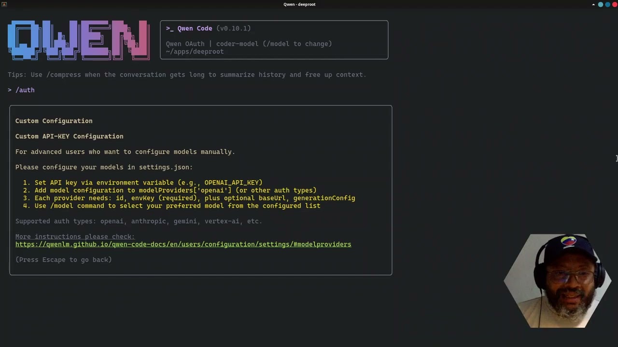This screenshot has height=347, width=618.
Task: Click the 'Supported auth types' line
Action: [139, 221]
